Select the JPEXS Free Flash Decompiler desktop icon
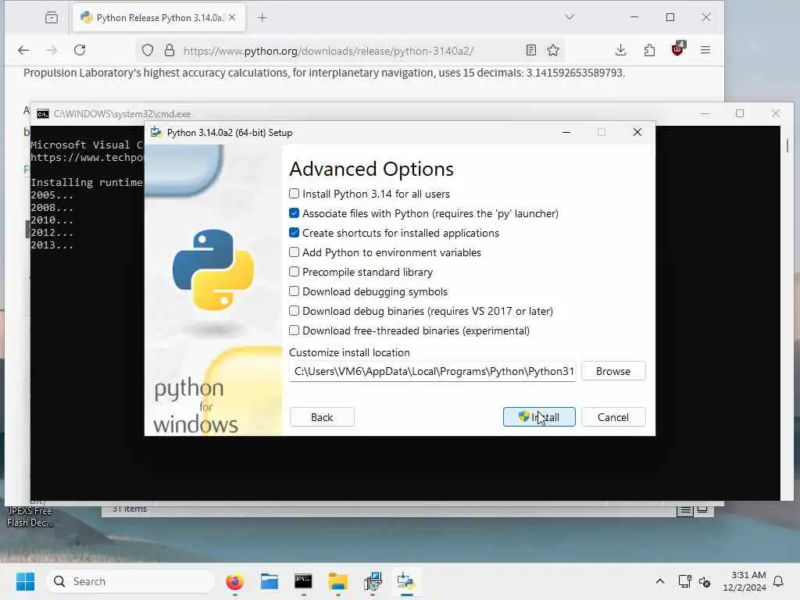This screenshot has width=800, height=600. [30, 516]
